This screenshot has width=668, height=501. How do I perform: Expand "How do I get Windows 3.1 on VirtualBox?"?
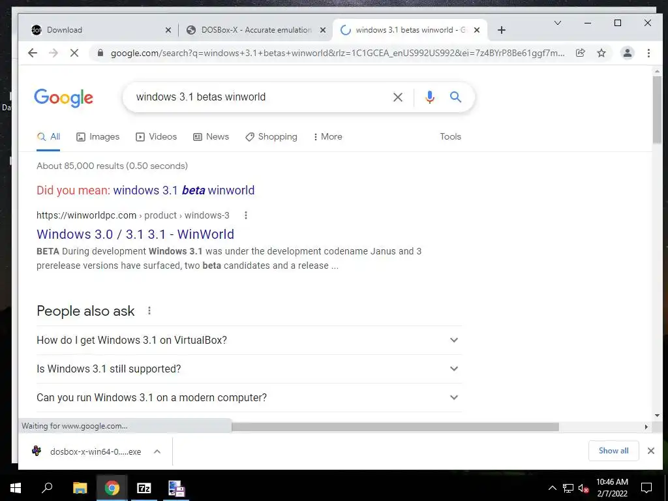(249, 340)
